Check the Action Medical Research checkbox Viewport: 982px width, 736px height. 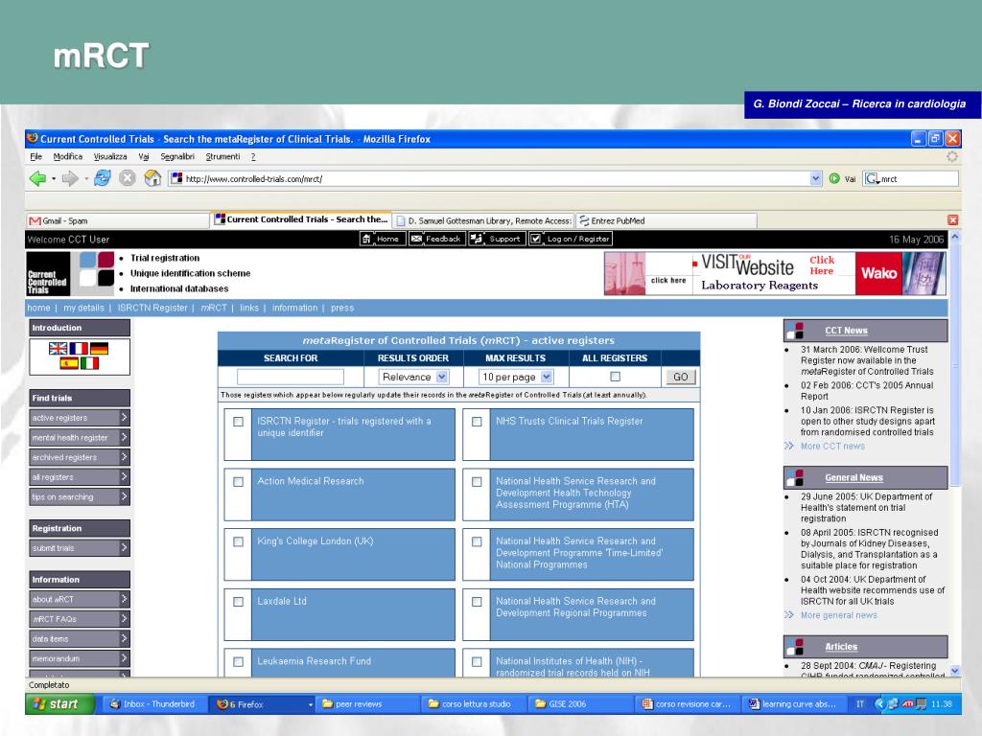[x=238, y=482]
